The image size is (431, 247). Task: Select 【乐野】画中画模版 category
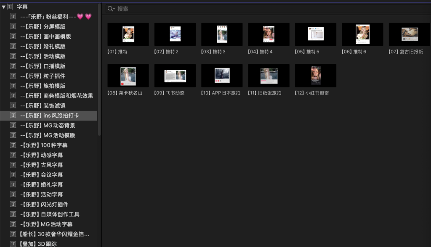click(48, 37)
